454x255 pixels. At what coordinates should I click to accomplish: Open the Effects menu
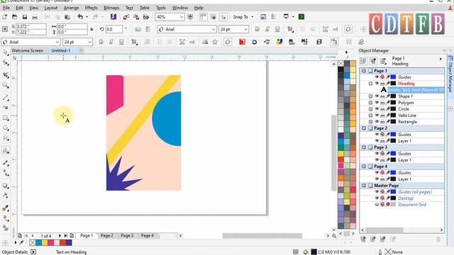(91, 8)
